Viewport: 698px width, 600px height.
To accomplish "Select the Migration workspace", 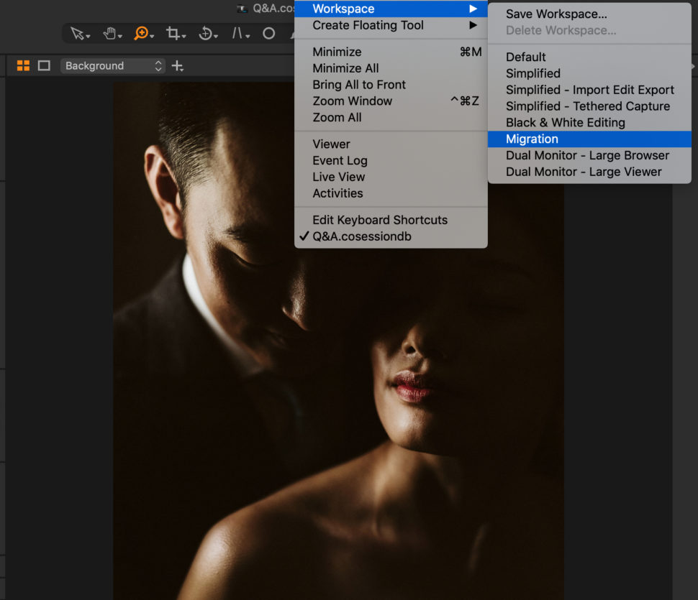I will coord(532,139).
